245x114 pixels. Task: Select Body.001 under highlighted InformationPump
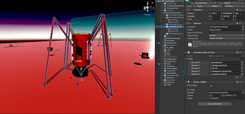(174, 31)
